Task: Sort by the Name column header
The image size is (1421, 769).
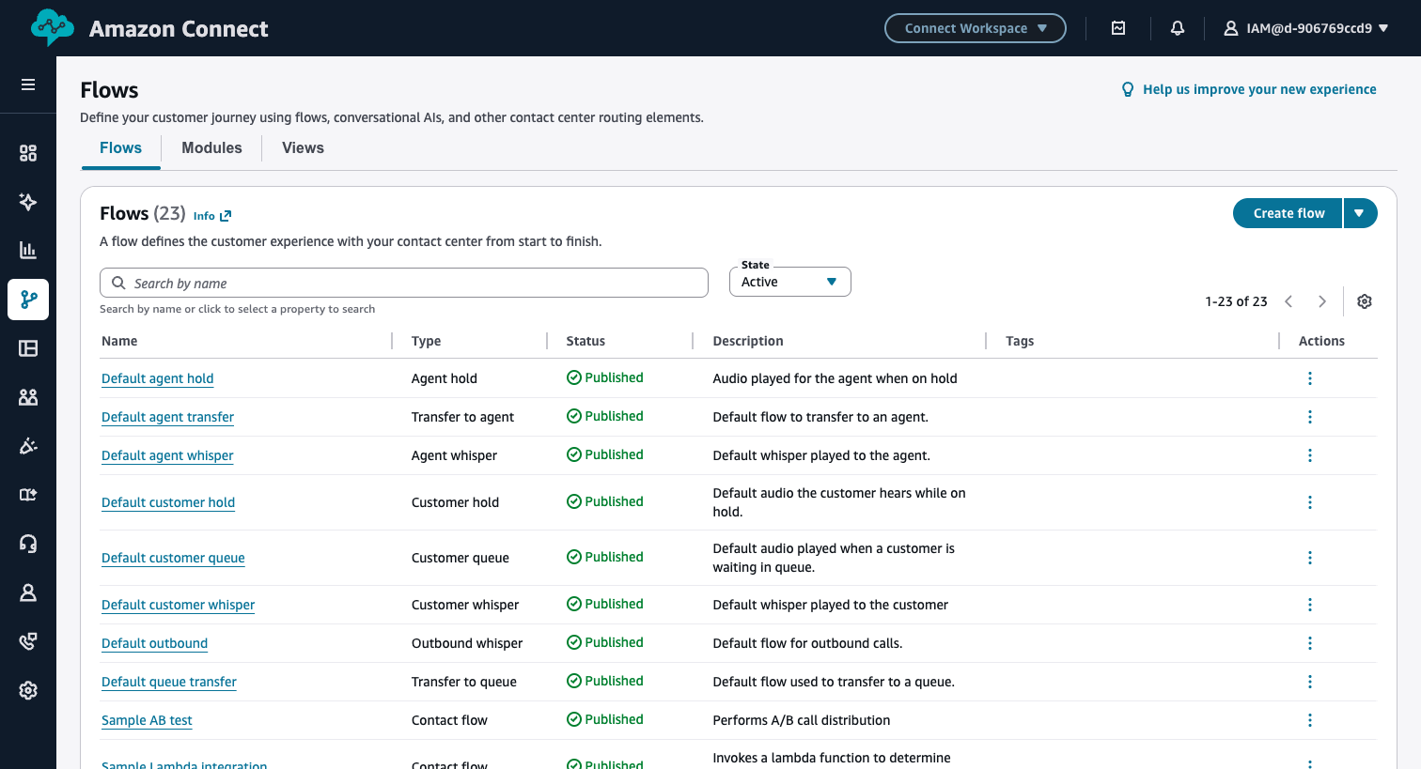Action: [119, 341]
